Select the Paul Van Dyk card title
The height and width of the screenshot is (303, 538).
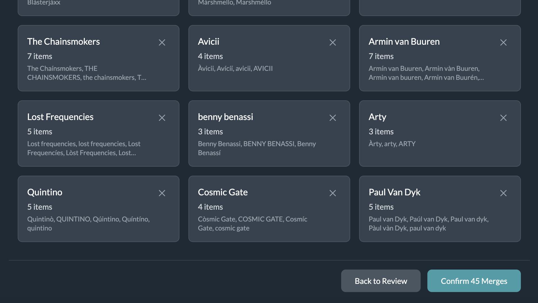(394, 192)
